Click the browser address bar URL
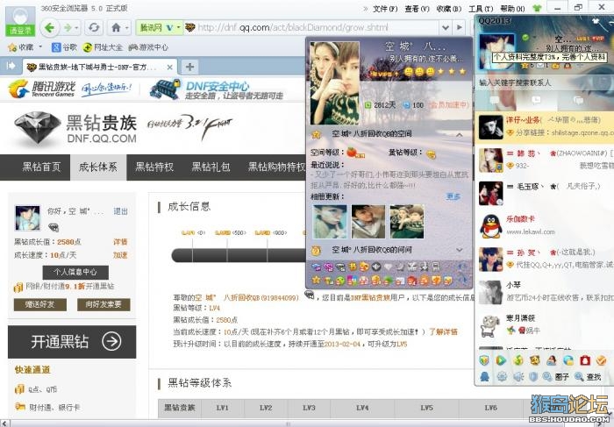 click(293, 27)
